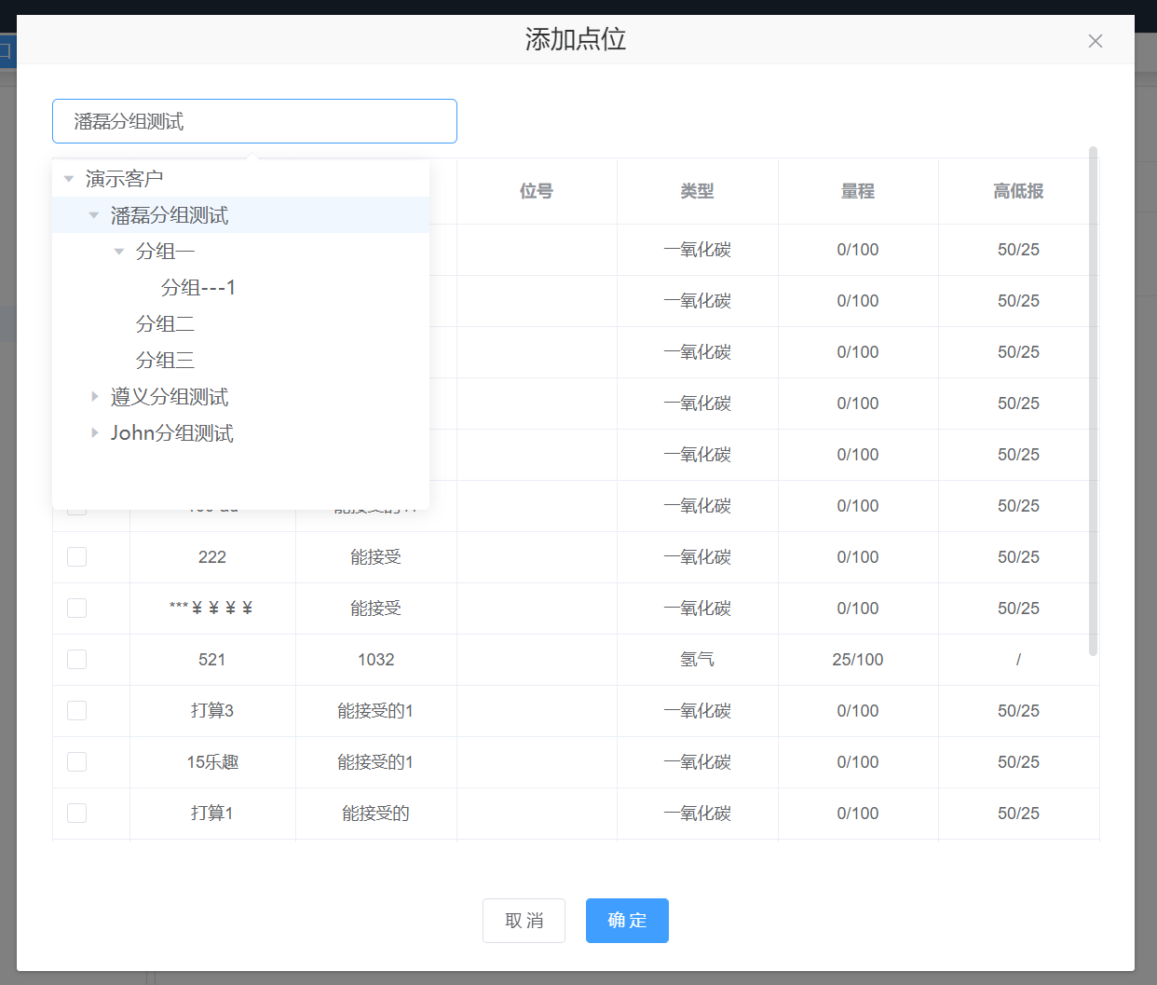Select 分组二 in the dropdown tree
This screenshot has height=985, width=1157.
[165, 324]
